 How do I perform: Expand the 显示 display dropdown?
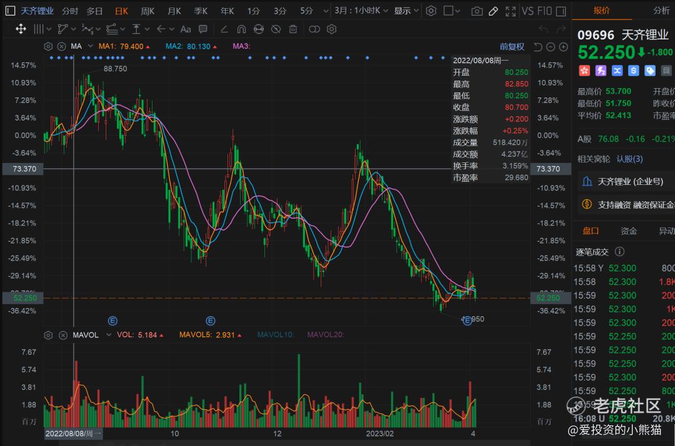[406, 11]
